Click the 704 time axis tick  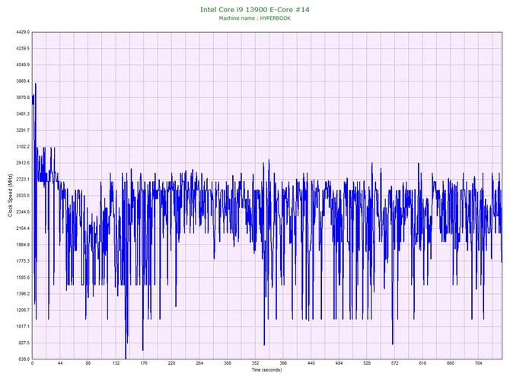479,363
